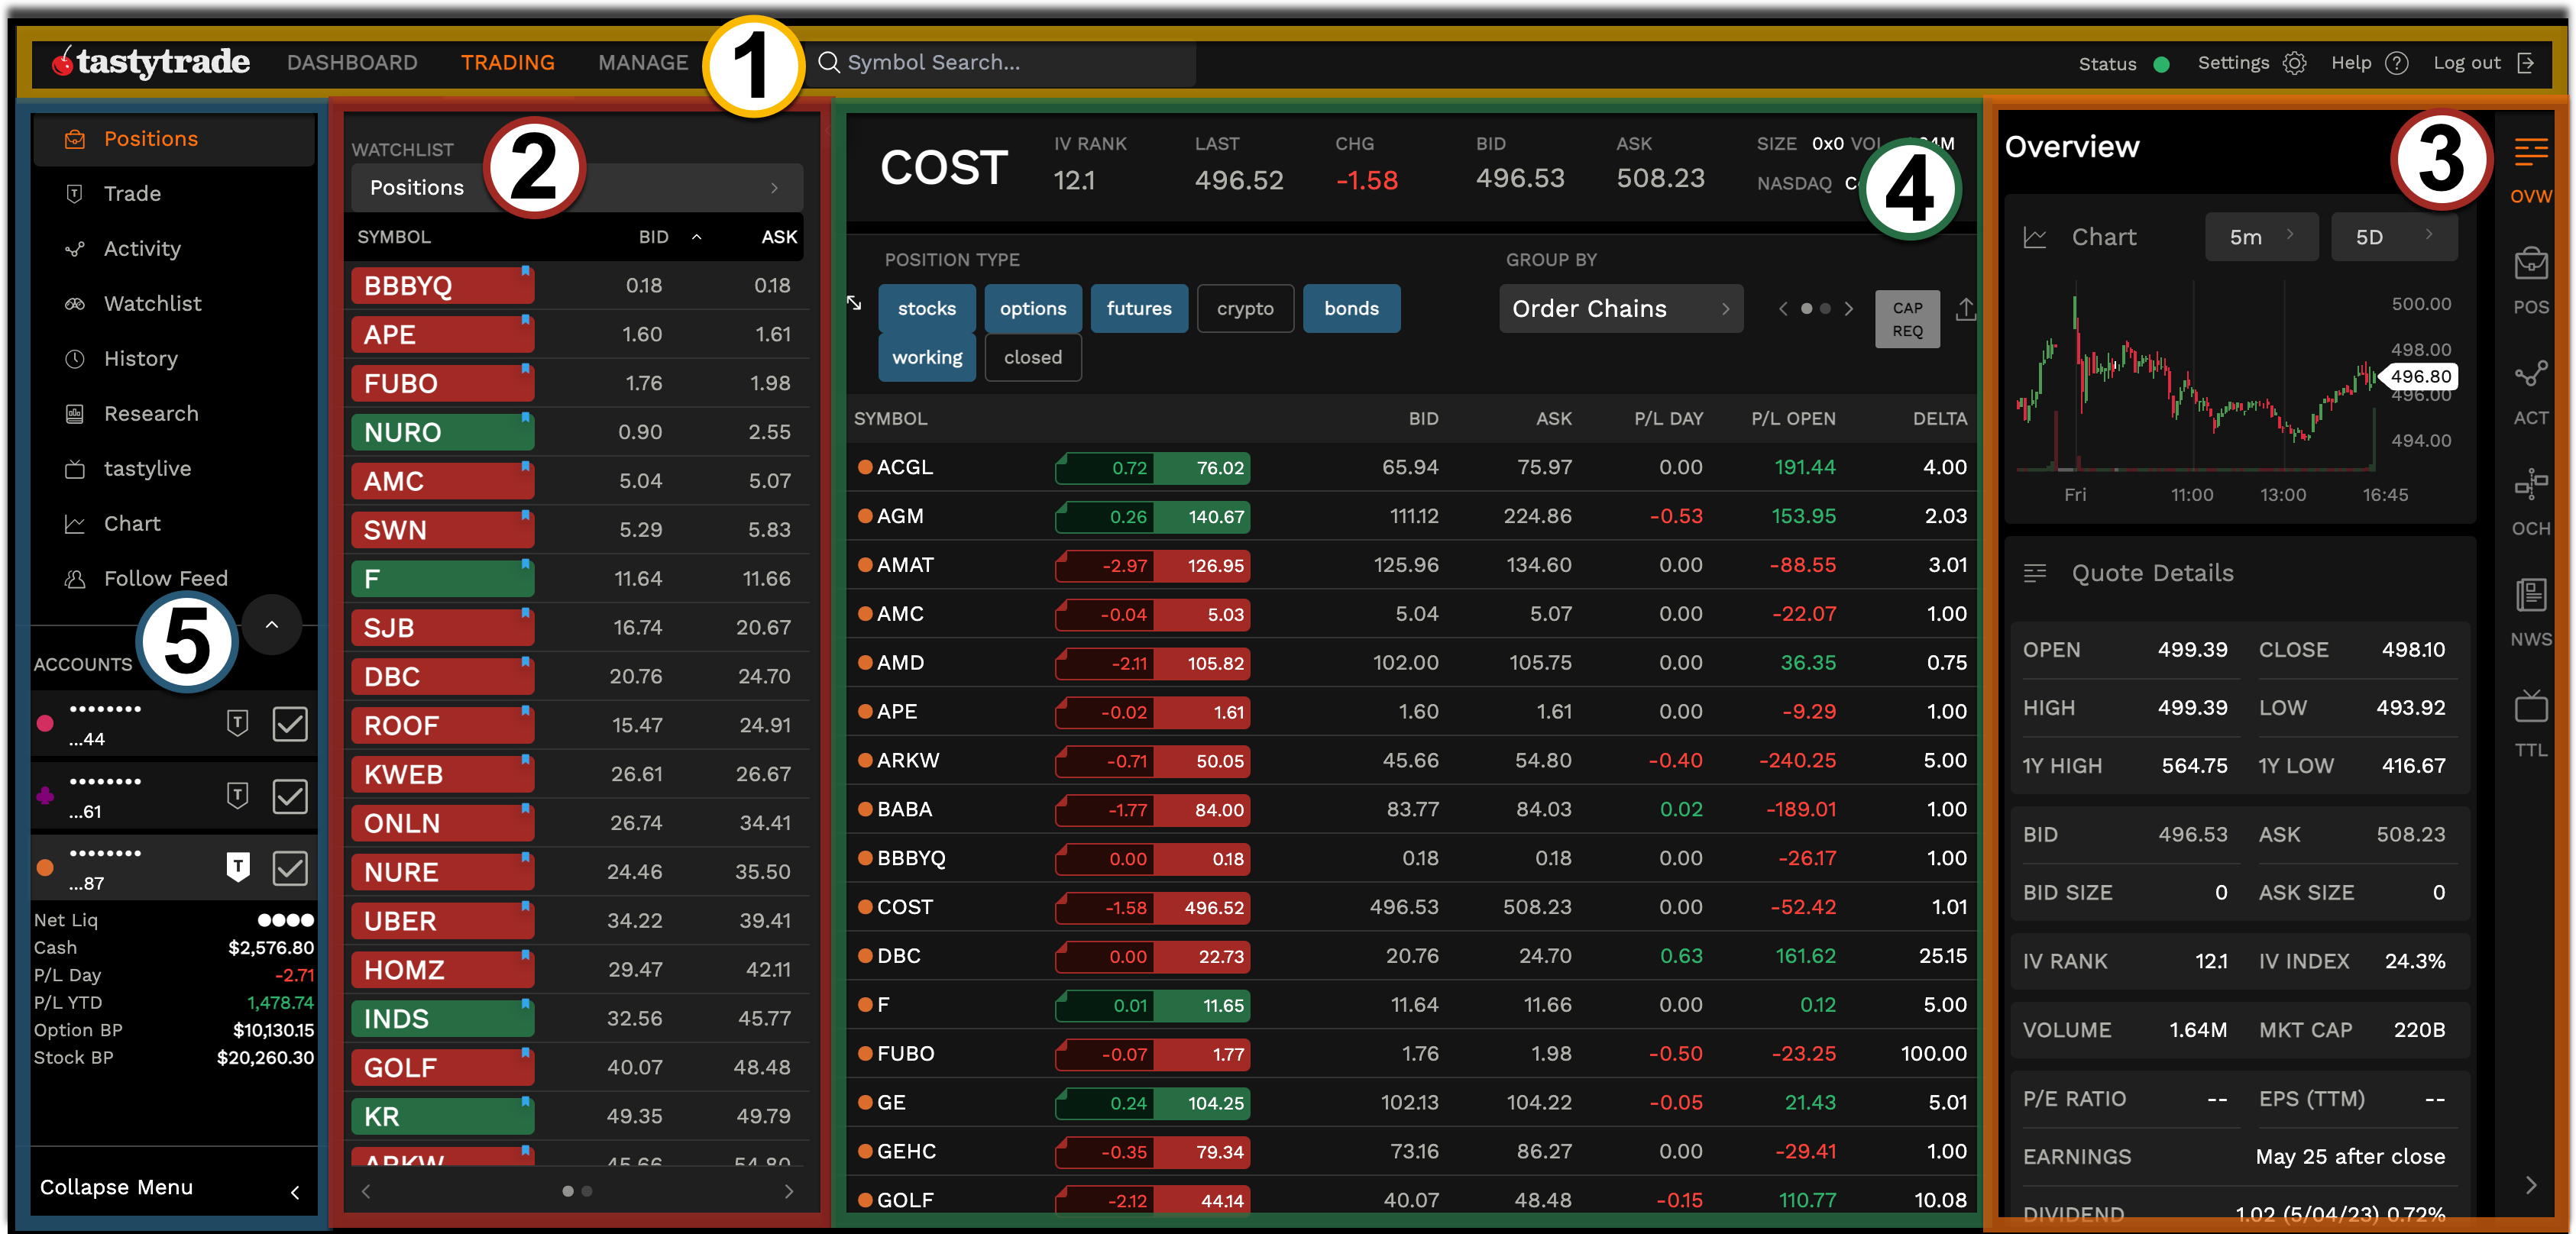
Task: Click the Log out icon
Action: click(2526, 63)
